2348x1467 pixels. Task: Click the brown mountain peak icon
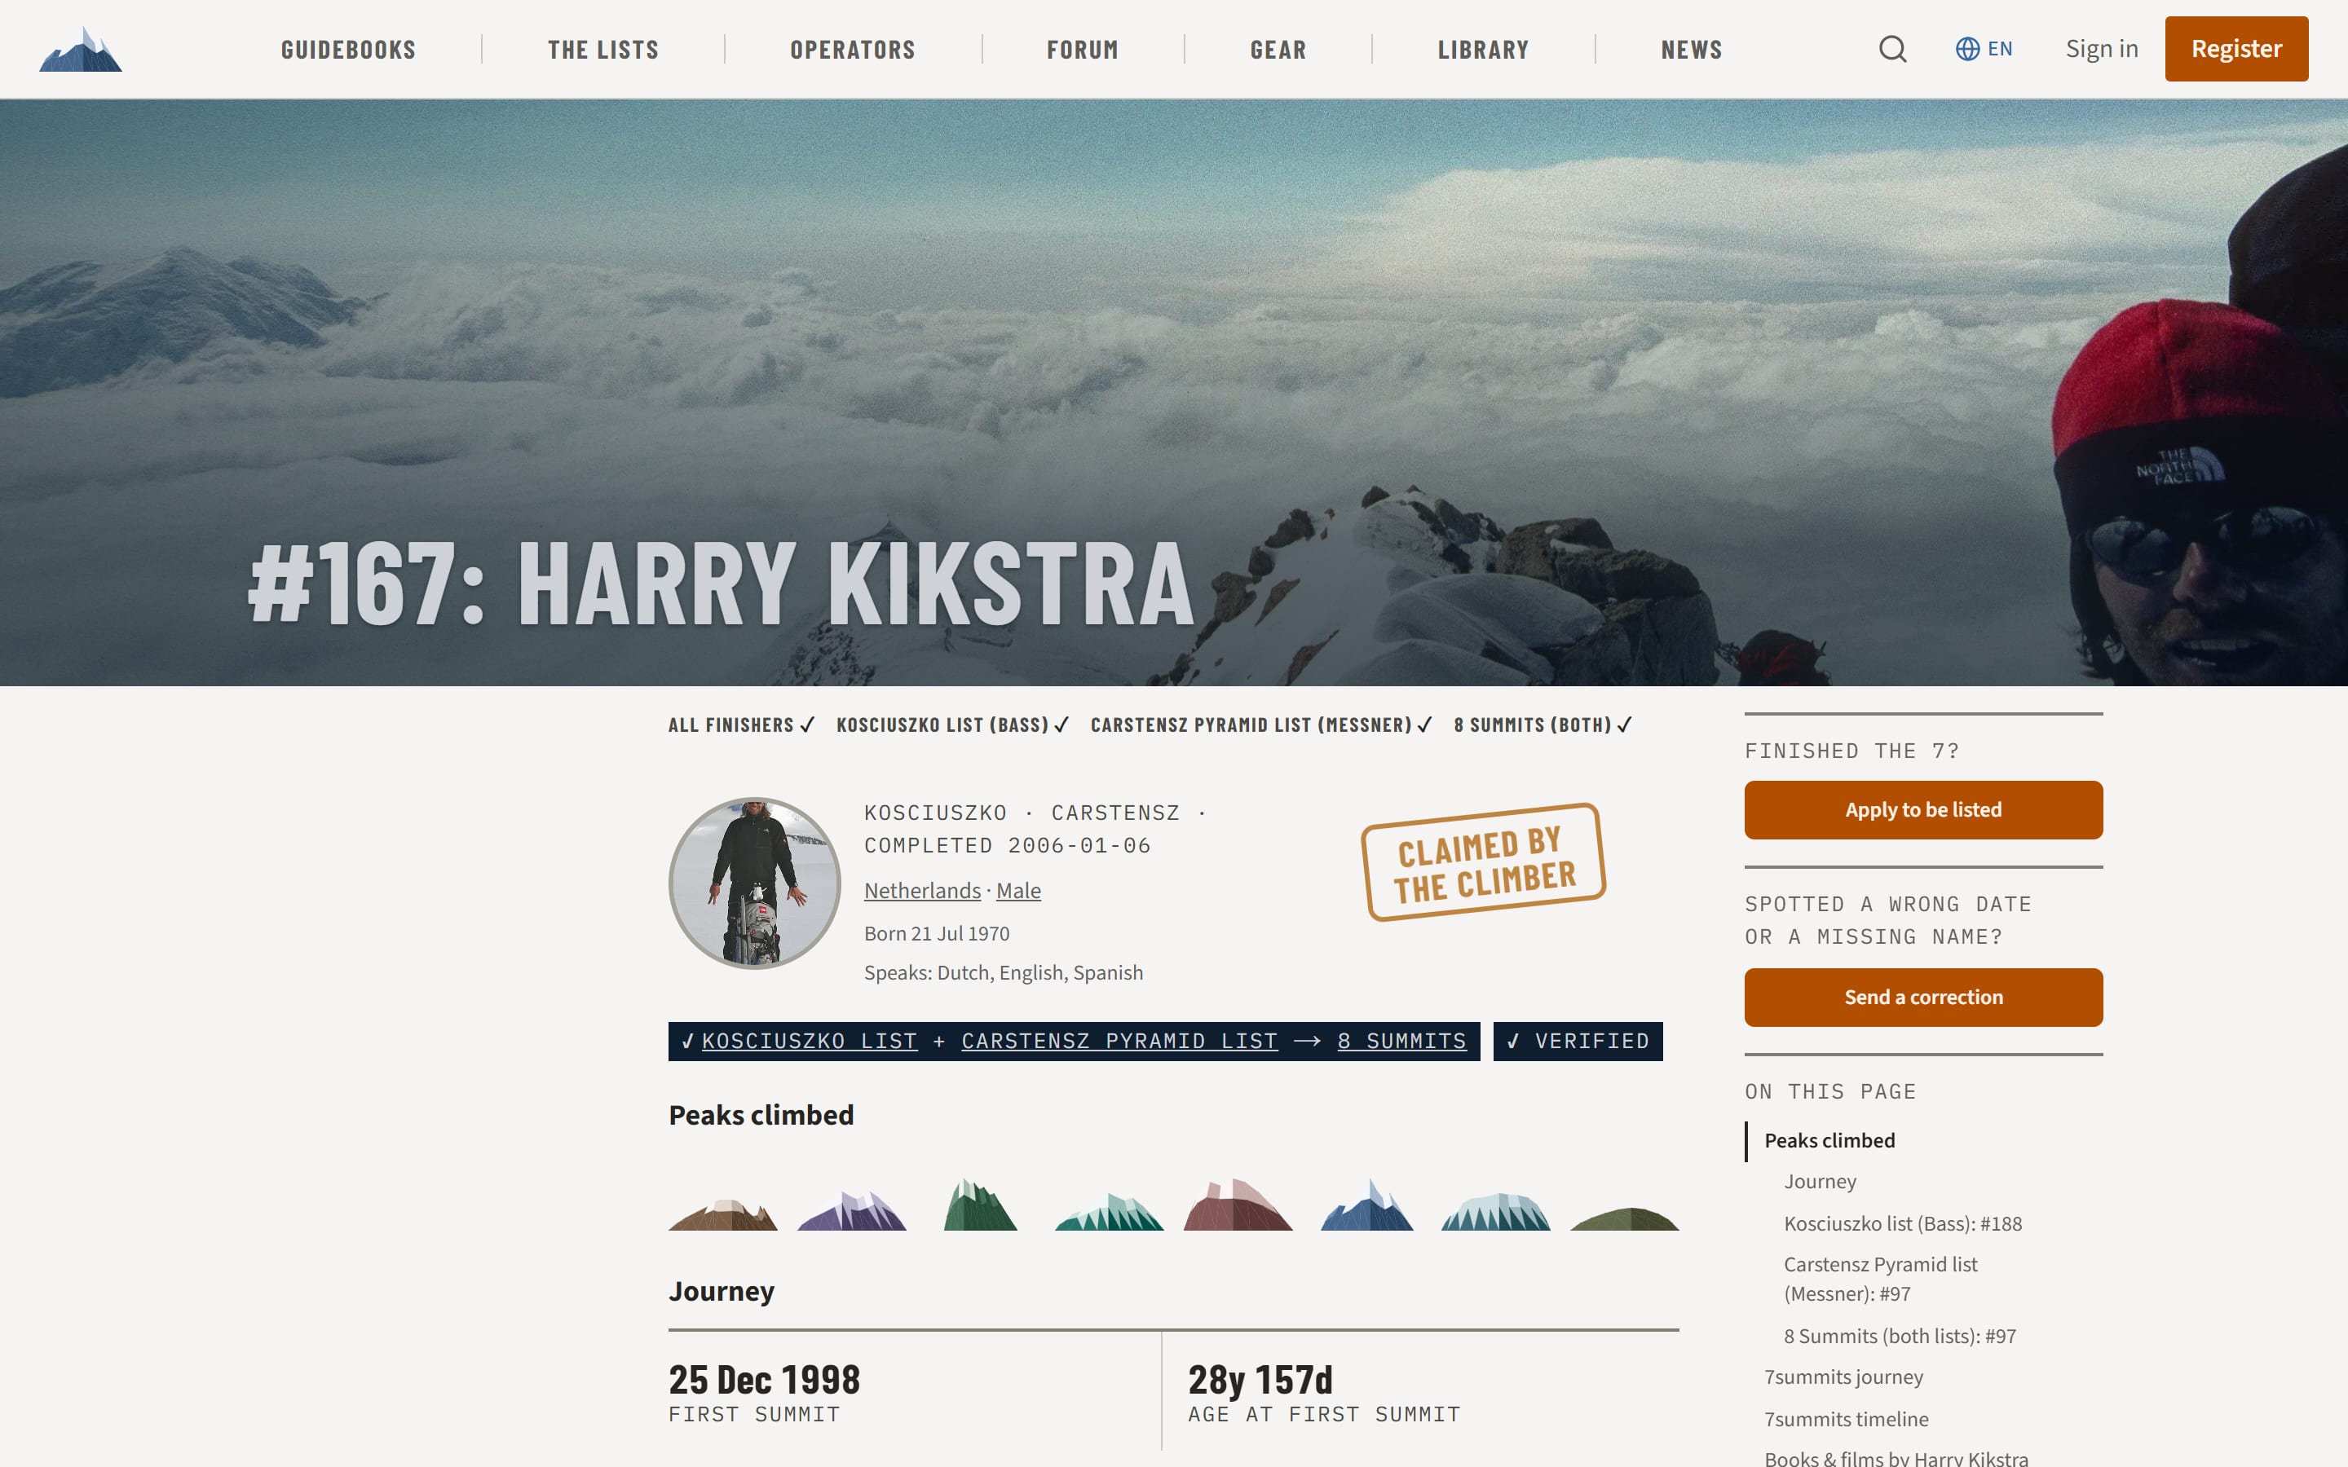pos(723,1214)
